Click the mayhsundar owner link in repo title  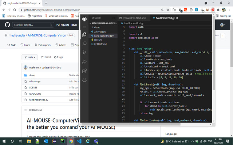click(17, 36)
